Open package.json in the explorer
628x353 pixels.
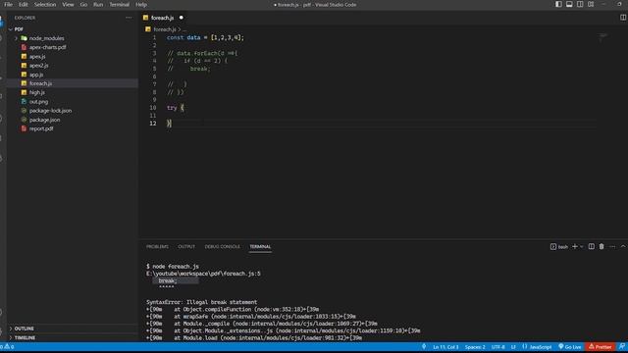(44, 120)
